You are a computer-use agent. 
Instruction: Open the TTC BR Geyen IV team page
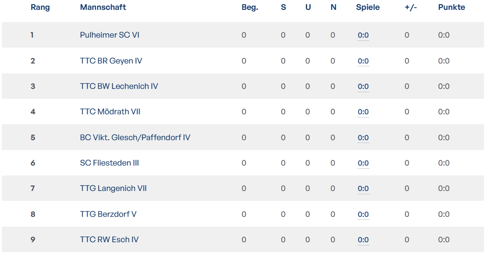click(111, 61)
